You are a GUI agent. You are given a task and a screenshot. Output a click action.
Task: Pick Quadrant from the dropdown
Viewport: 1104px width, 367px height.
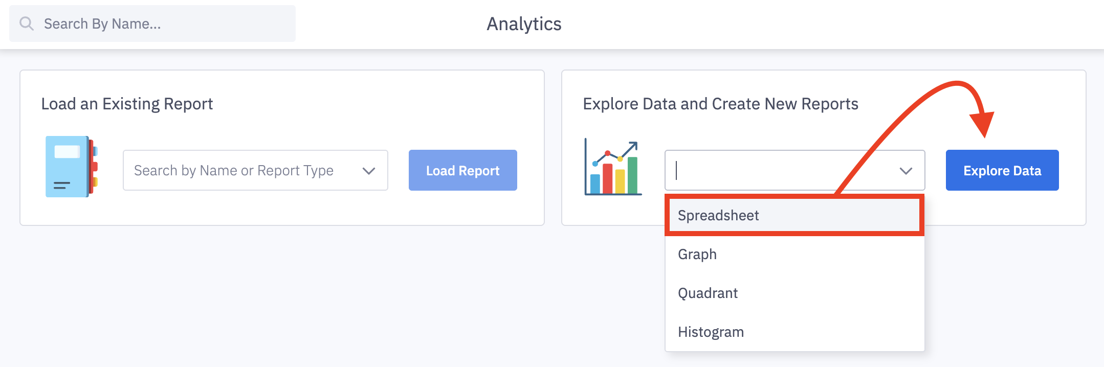[708, 293]
